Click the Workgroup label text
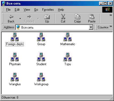 41,84
